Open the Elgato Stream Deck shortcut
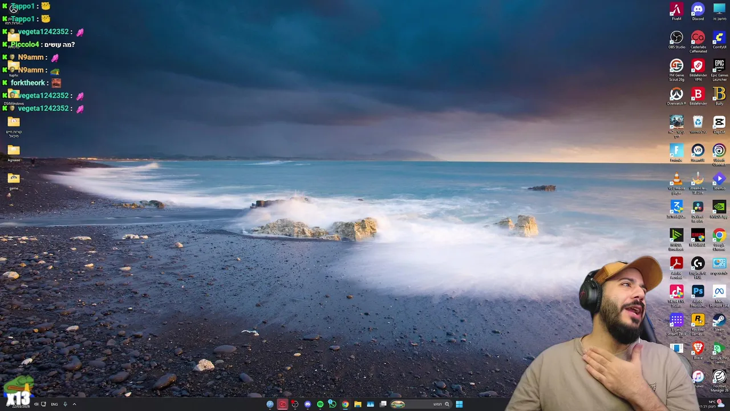730x411 pixels. point(676,324)
